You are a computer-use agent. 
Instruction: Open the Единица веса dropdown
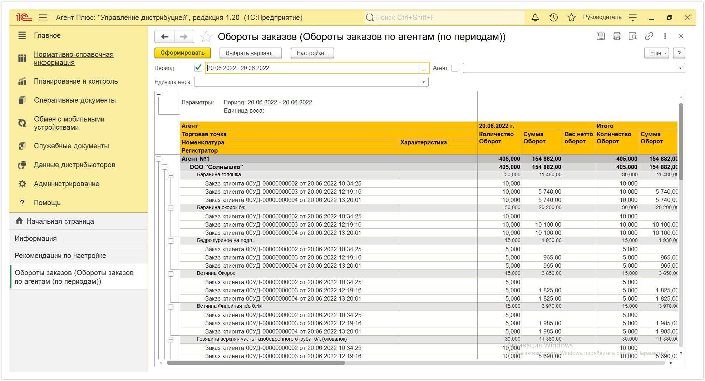pos(424,82)
